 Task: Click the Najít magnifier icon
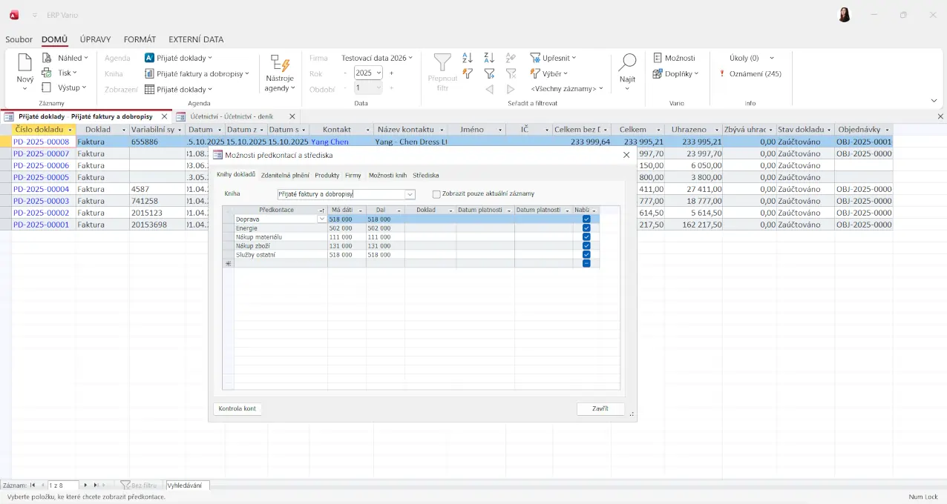(x=627, y=63)
